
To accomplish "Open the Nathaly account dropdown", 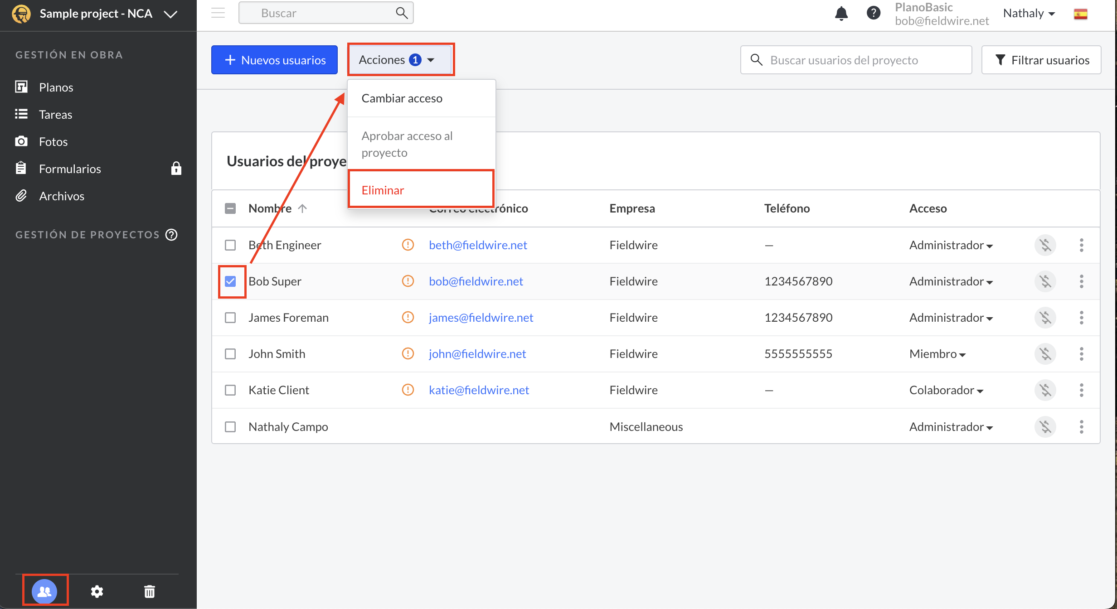I will point(1029,14).
